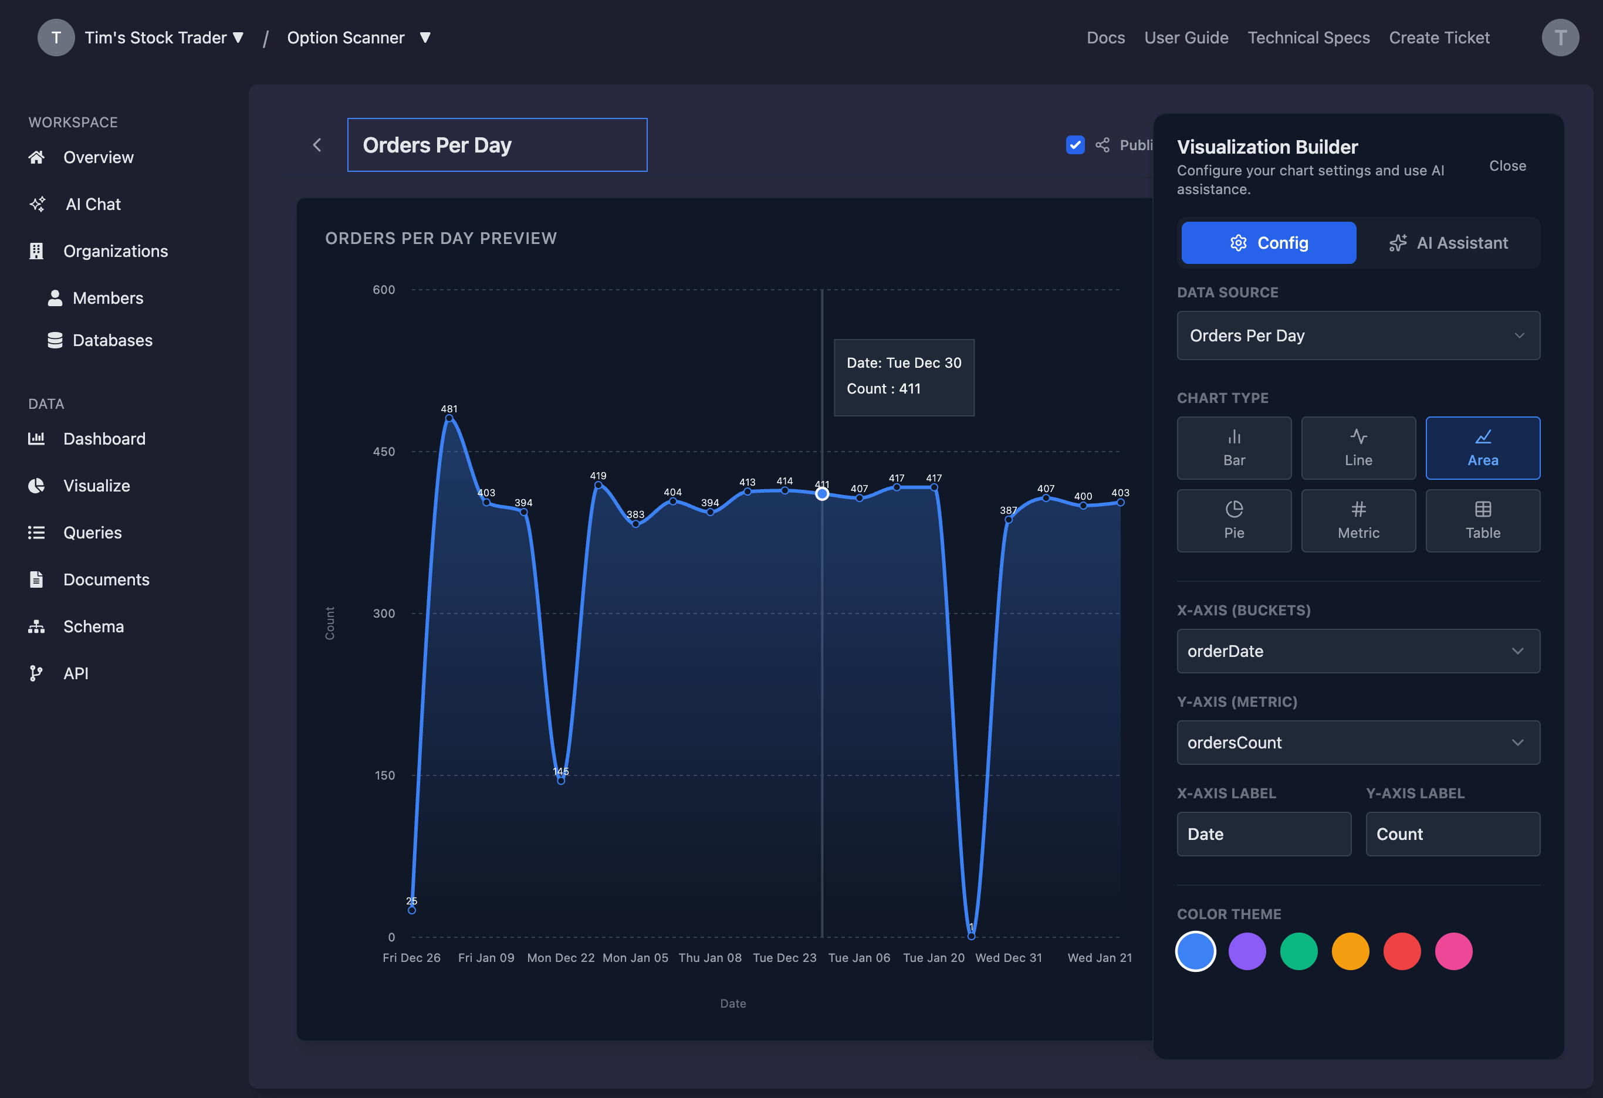Select the Area chart type toggle
1603x1098 pixels.
click(1482, 448)
